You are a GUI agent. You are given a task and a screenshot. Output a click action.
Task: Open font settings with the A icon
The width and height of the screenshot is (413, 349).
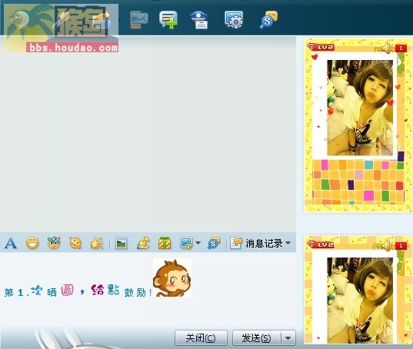(x=11, y=243)
